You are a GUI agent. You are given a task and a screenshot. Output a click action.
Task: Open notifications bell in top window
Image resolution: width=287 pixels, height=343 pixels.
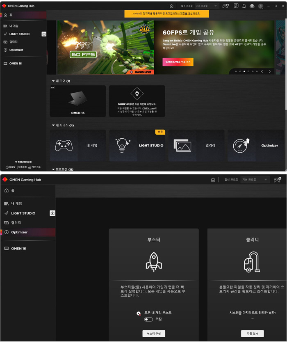pyautogui.click(x=244, y=6)
